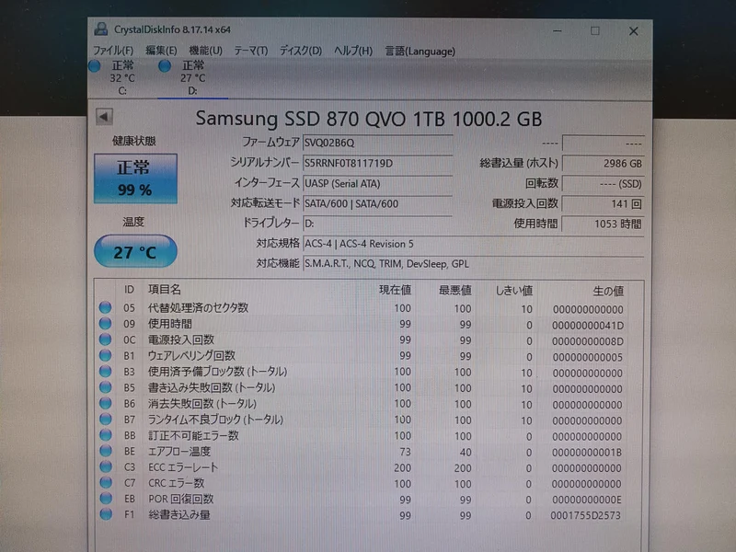736x552 pixels.
Task: Click the status circle for ID B3 row
Action: point(105,372)
